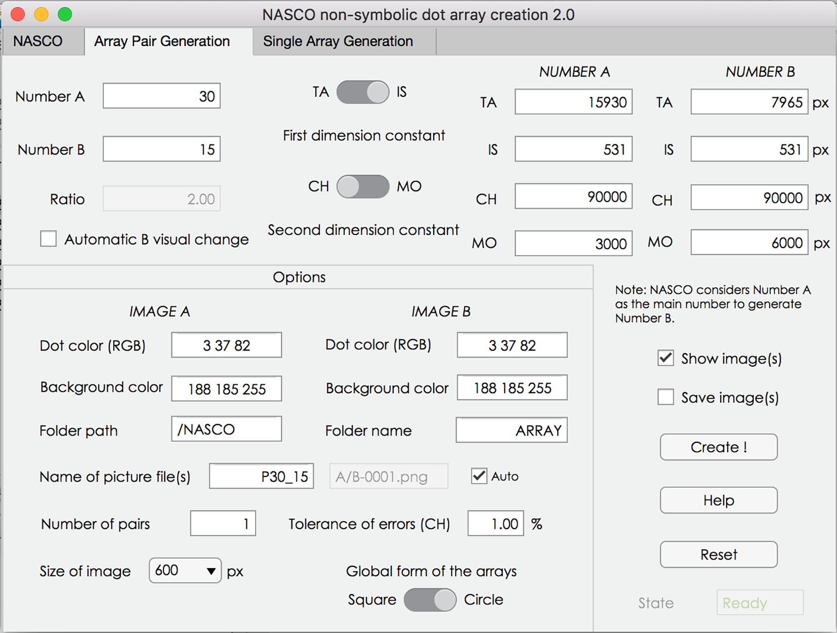The width and height of the screenshot is (837, 633).
Task: Click Image A Background color field
Action: point(227,389)
